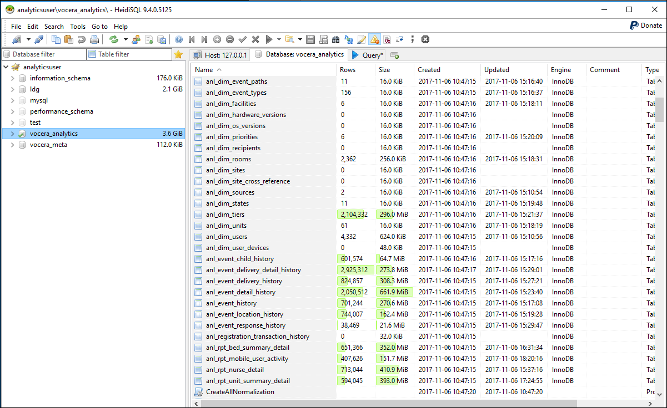The image size is (667, 408).
Task: Click the delete row minus icon
Action: 230,39
